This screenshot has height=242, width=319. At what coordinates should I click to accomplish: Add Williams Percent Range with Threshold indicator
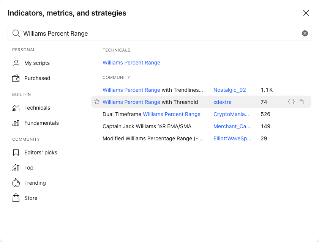(x=150, y=102)
